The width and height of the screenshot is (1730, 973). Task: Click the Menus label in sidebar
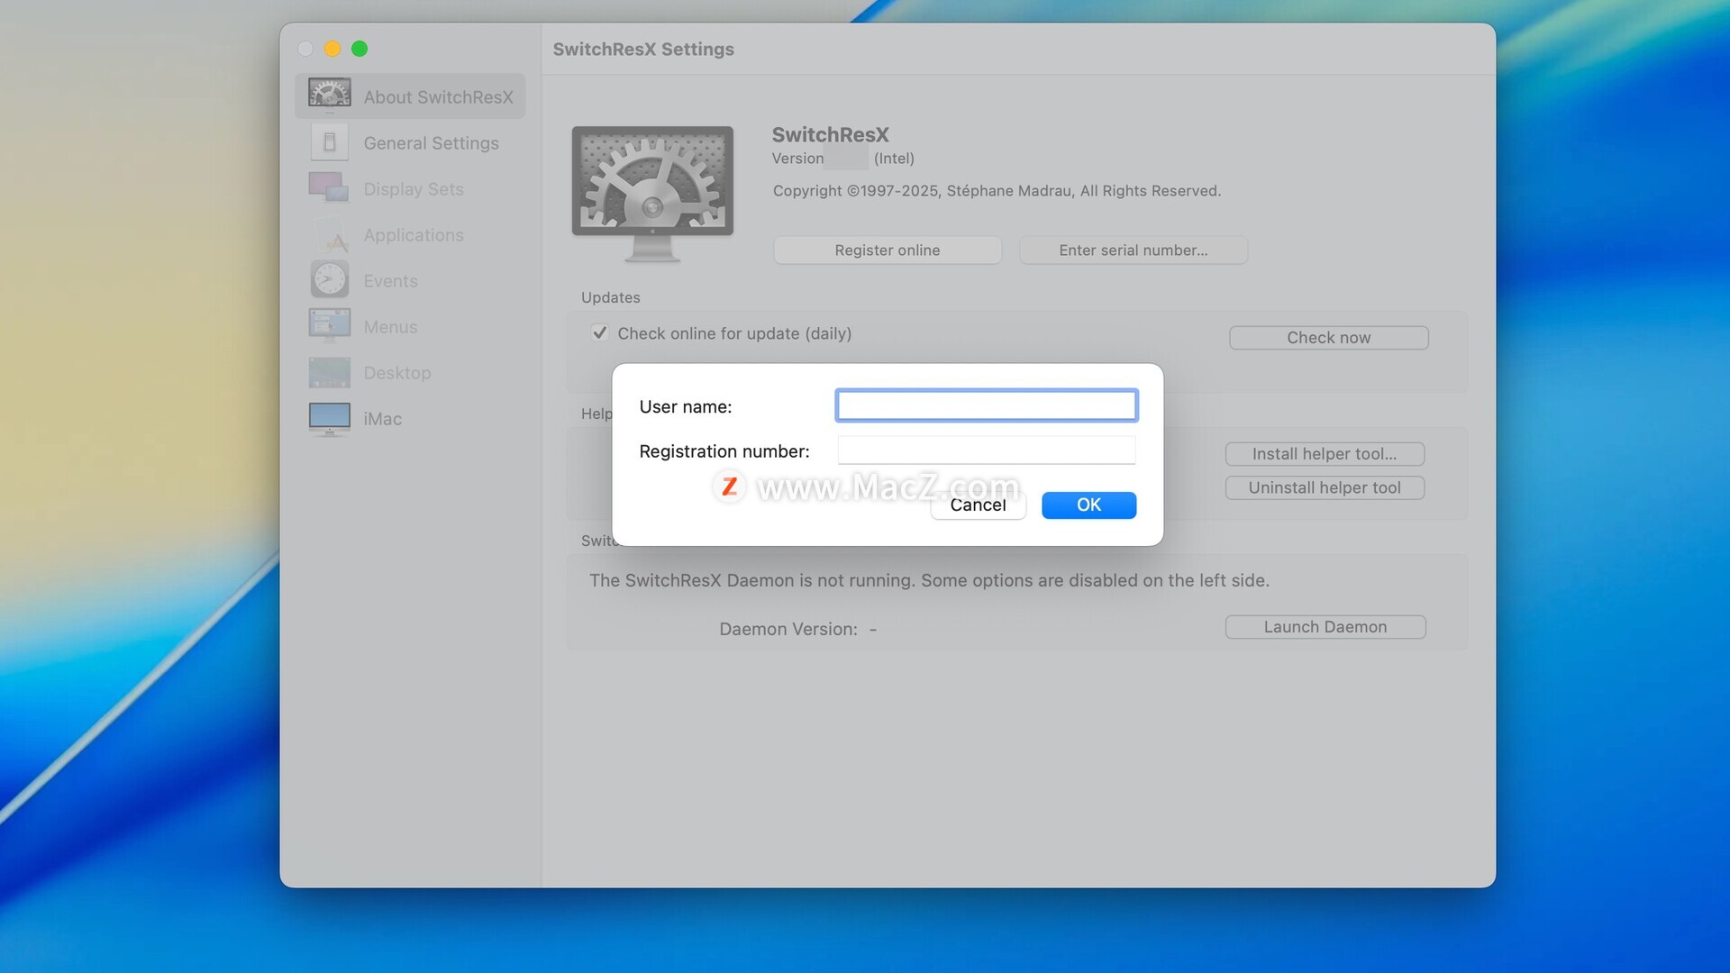tap(390, 327)
